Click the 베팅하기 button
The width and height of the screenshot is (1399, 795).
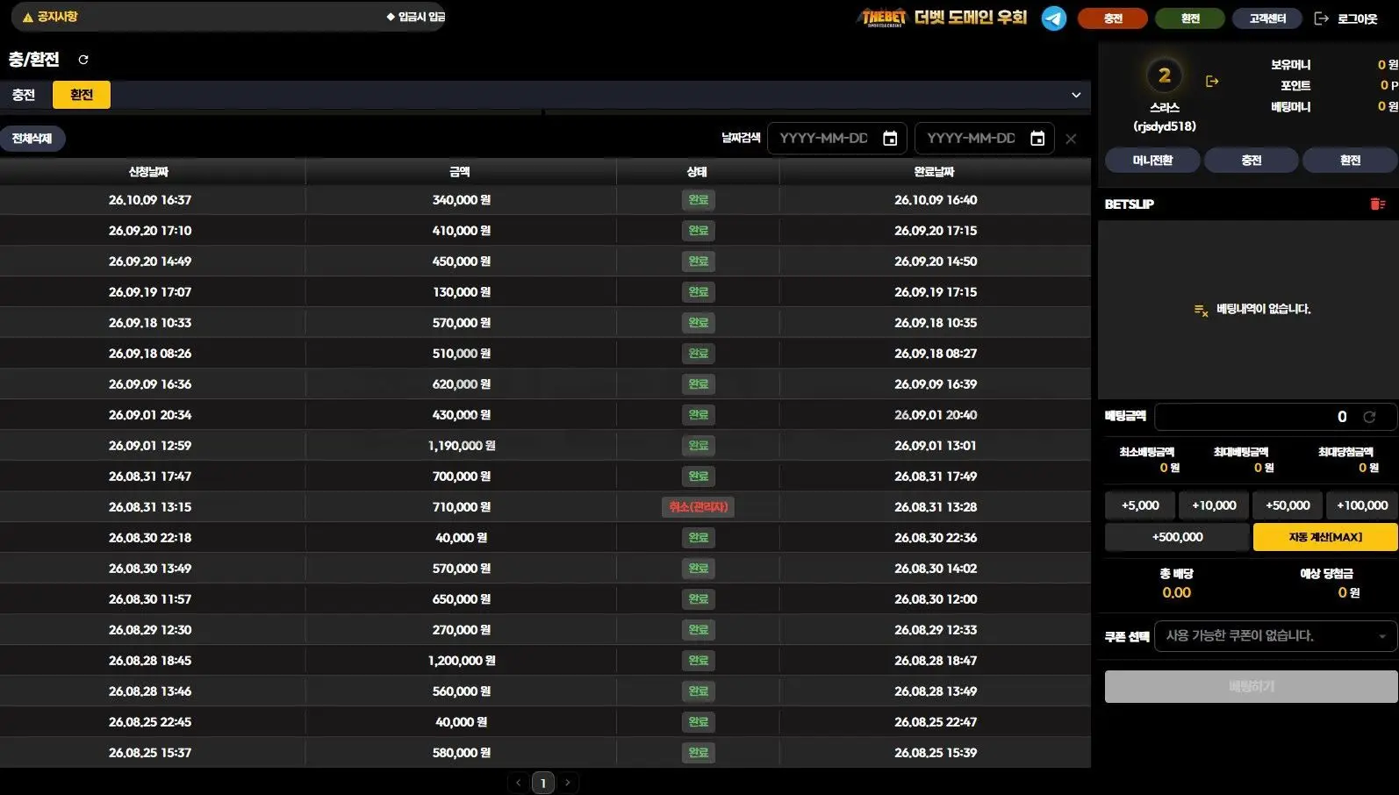tap(1252, 687)
